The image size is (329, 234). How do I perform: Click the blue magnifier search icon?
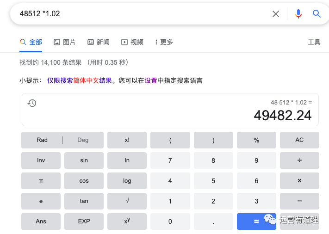coord(317,14)
